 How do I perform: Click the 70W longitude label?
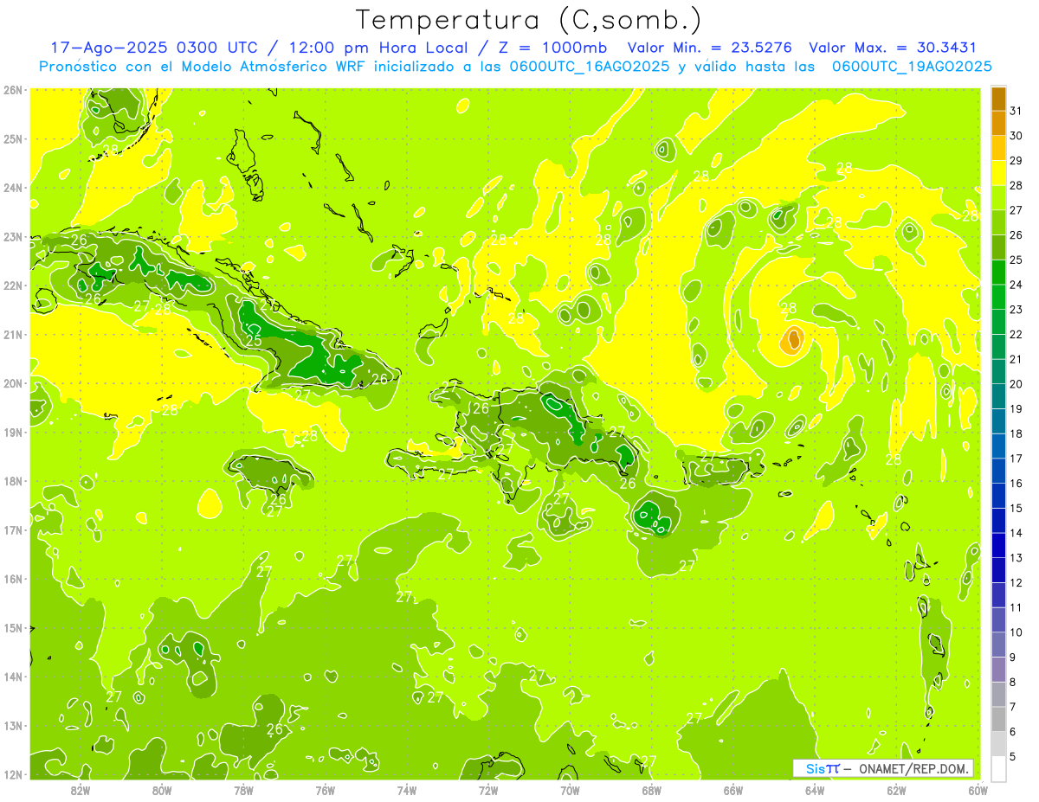coord(570,790)
